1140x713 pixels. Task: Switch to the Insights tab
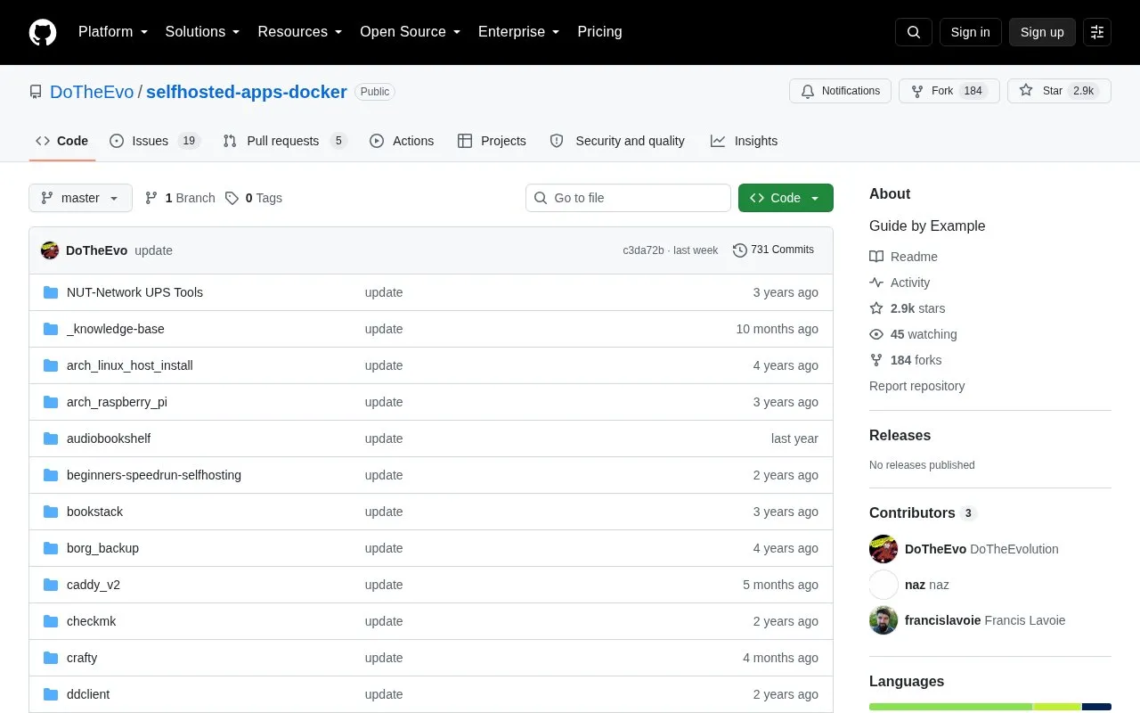[744, 141]
